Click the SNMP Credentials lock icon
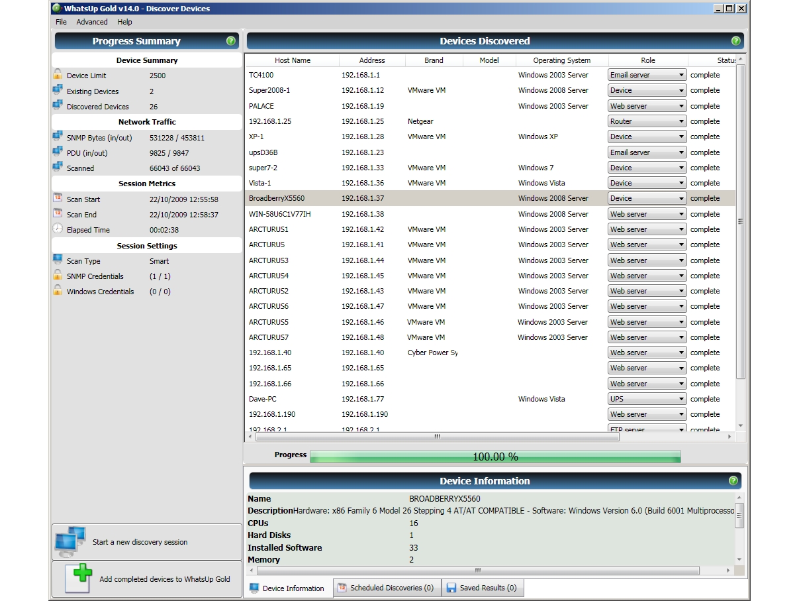 [x=58, y=276]
